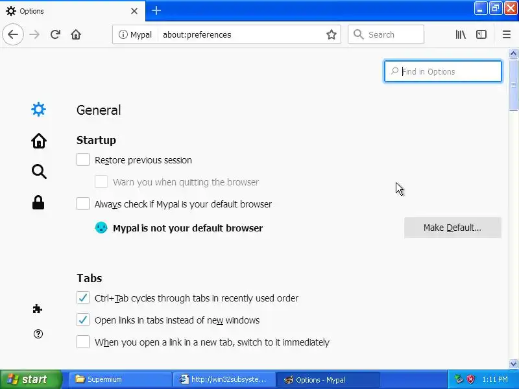The height and width of the screenshot is (389, 519).
Task: Select the Options tab
Action: click(x=73, y=11)
